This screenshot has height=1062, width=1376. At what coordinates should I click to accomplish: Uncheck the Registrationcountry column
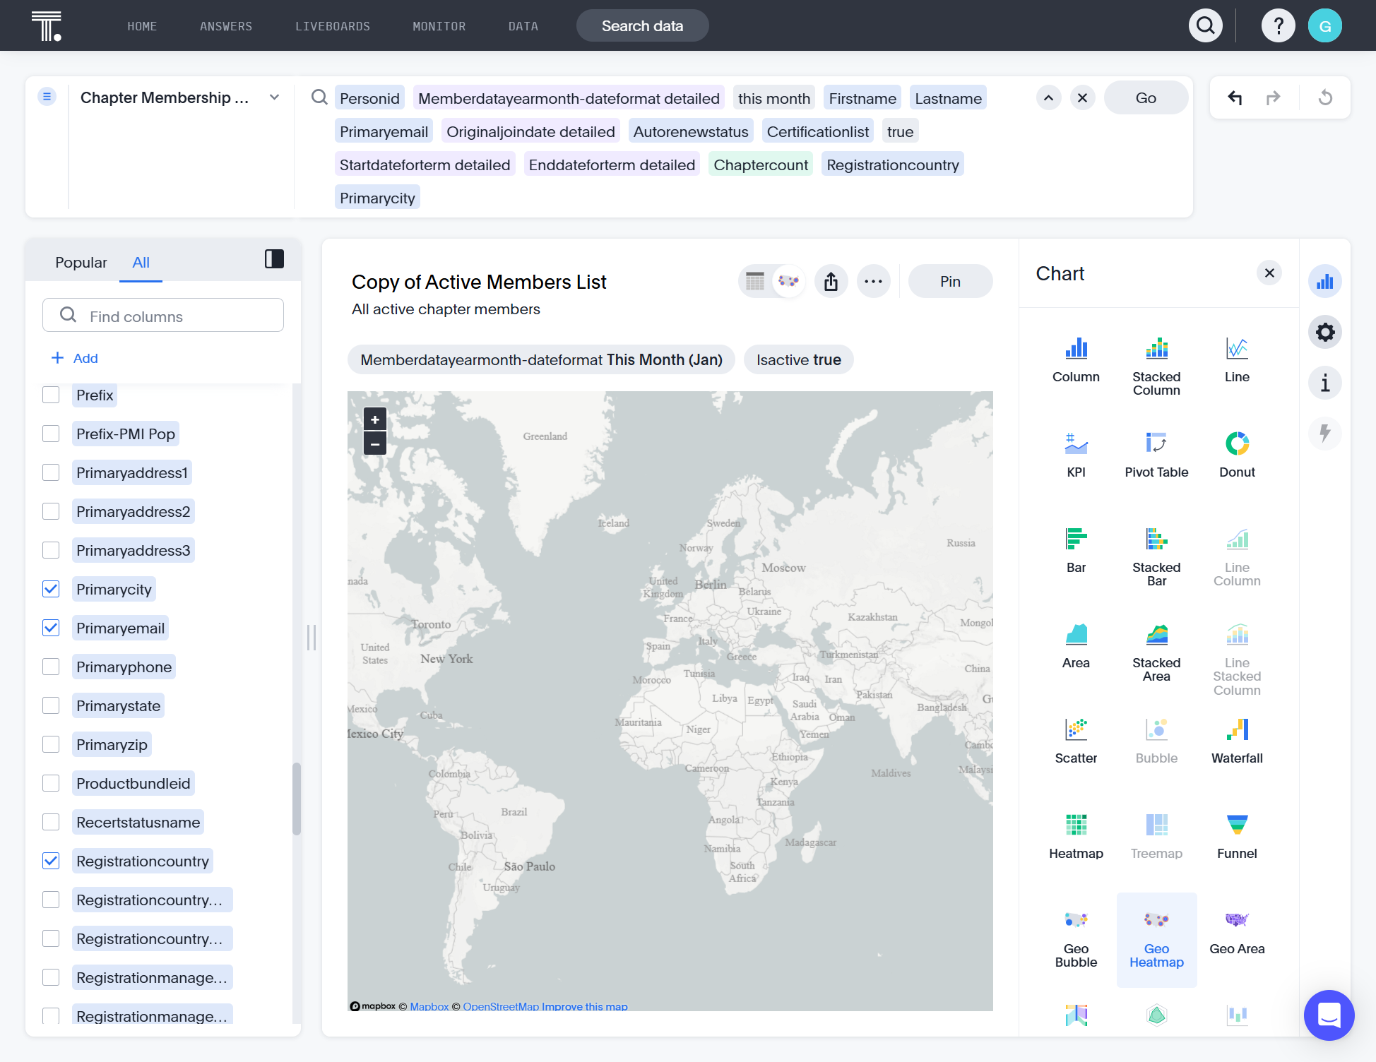(51, 861)
